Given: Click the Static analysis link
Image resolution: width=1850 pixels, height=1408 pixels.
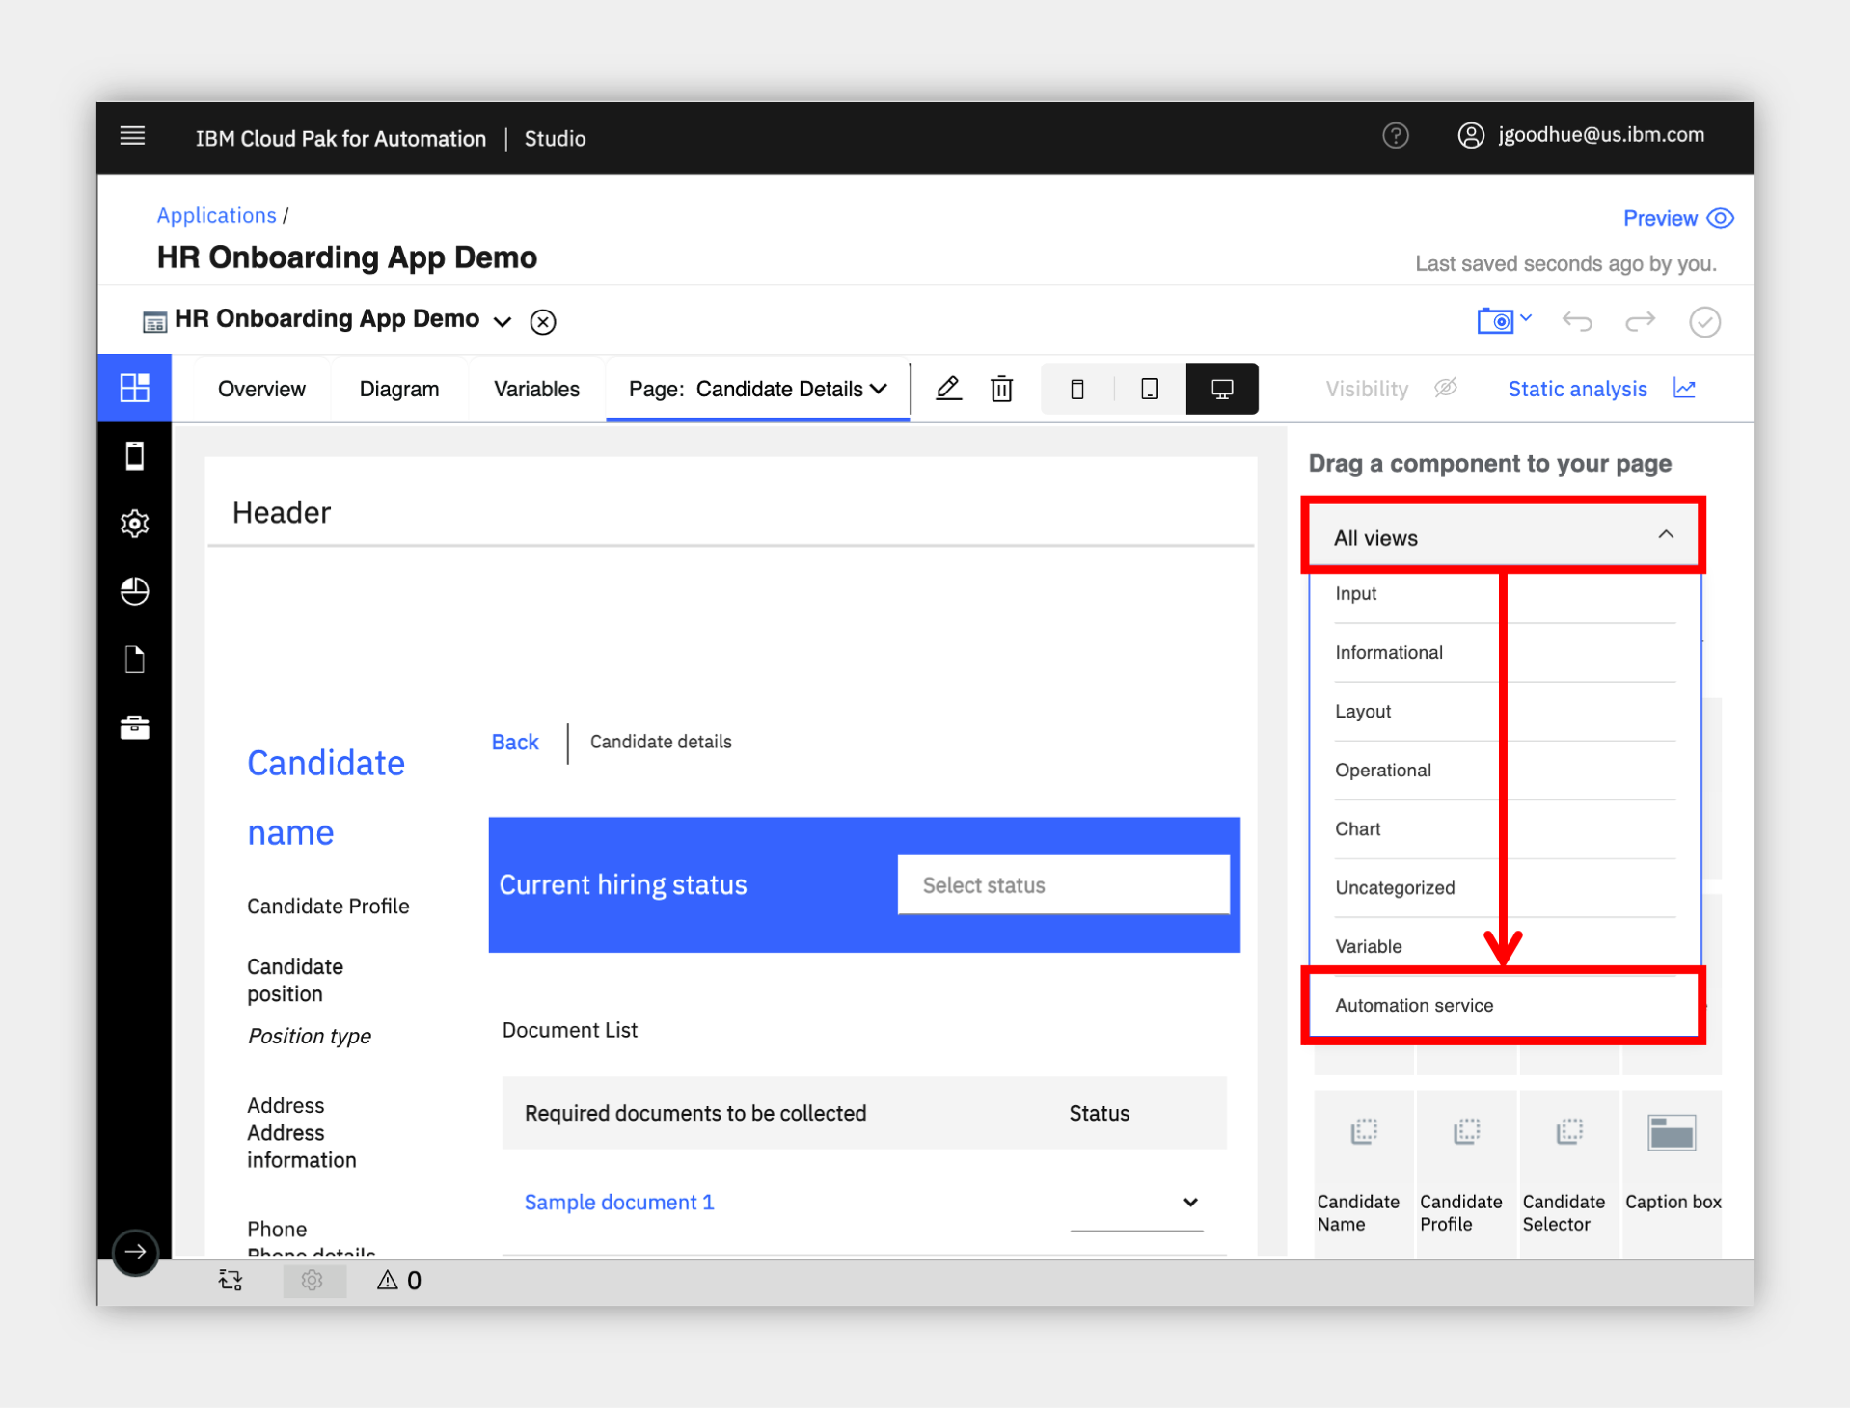Looking at the screenshot, I should pos(1577,389).
